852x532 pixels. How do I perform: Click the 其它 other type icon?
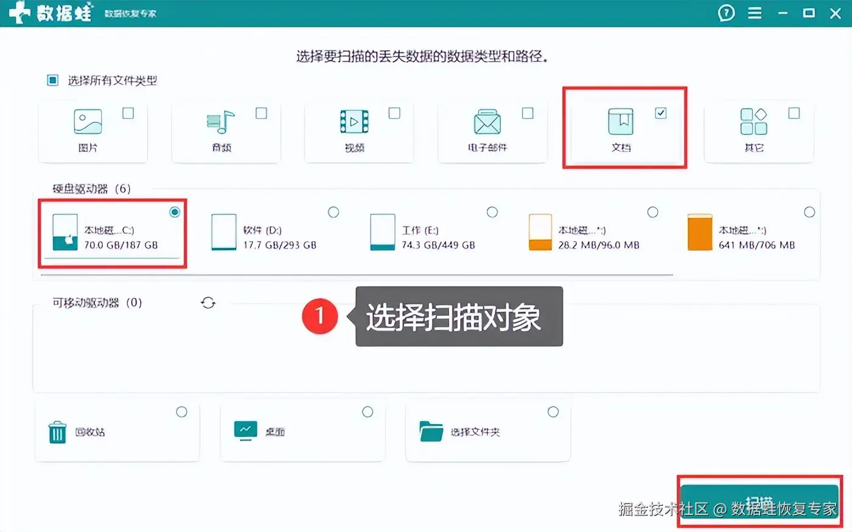pyautogui.click(x=753, y=122)
